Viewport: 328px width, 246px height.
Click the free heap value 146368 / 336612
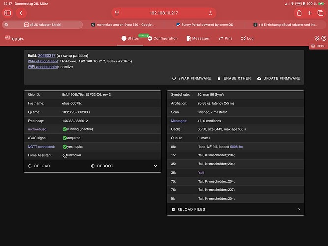[75, 121]
